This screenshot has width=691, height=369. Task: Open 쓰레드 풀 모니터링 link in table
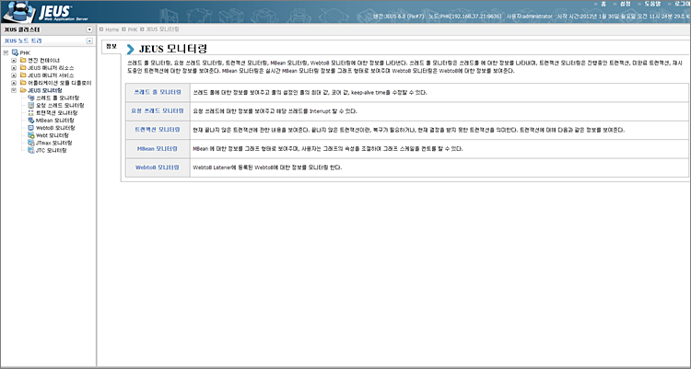[x=158, y=92]
